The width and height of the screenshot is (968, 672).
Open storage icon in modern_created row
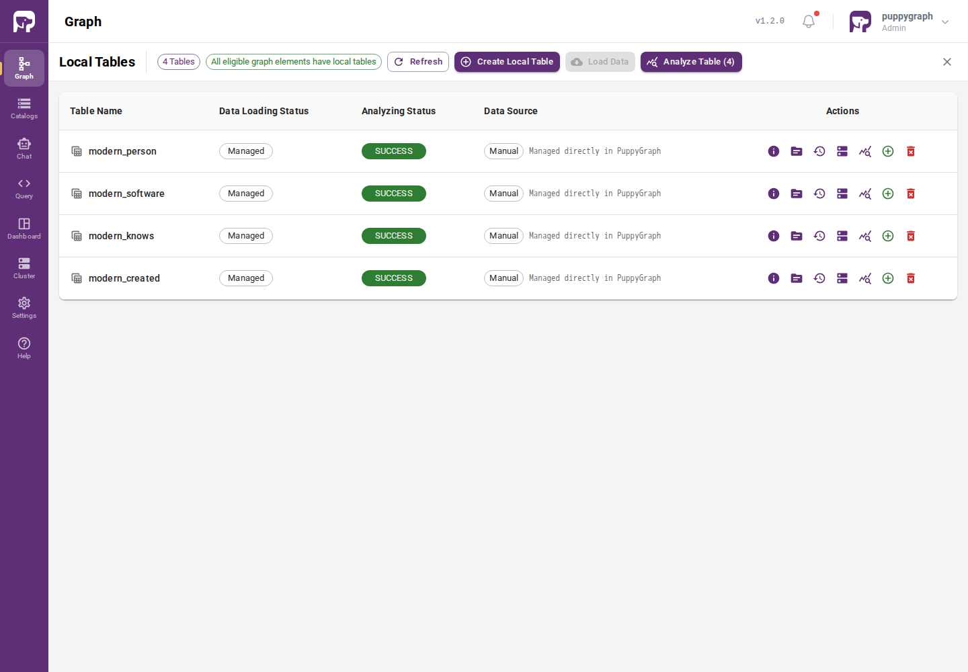(x=842, y=278)
